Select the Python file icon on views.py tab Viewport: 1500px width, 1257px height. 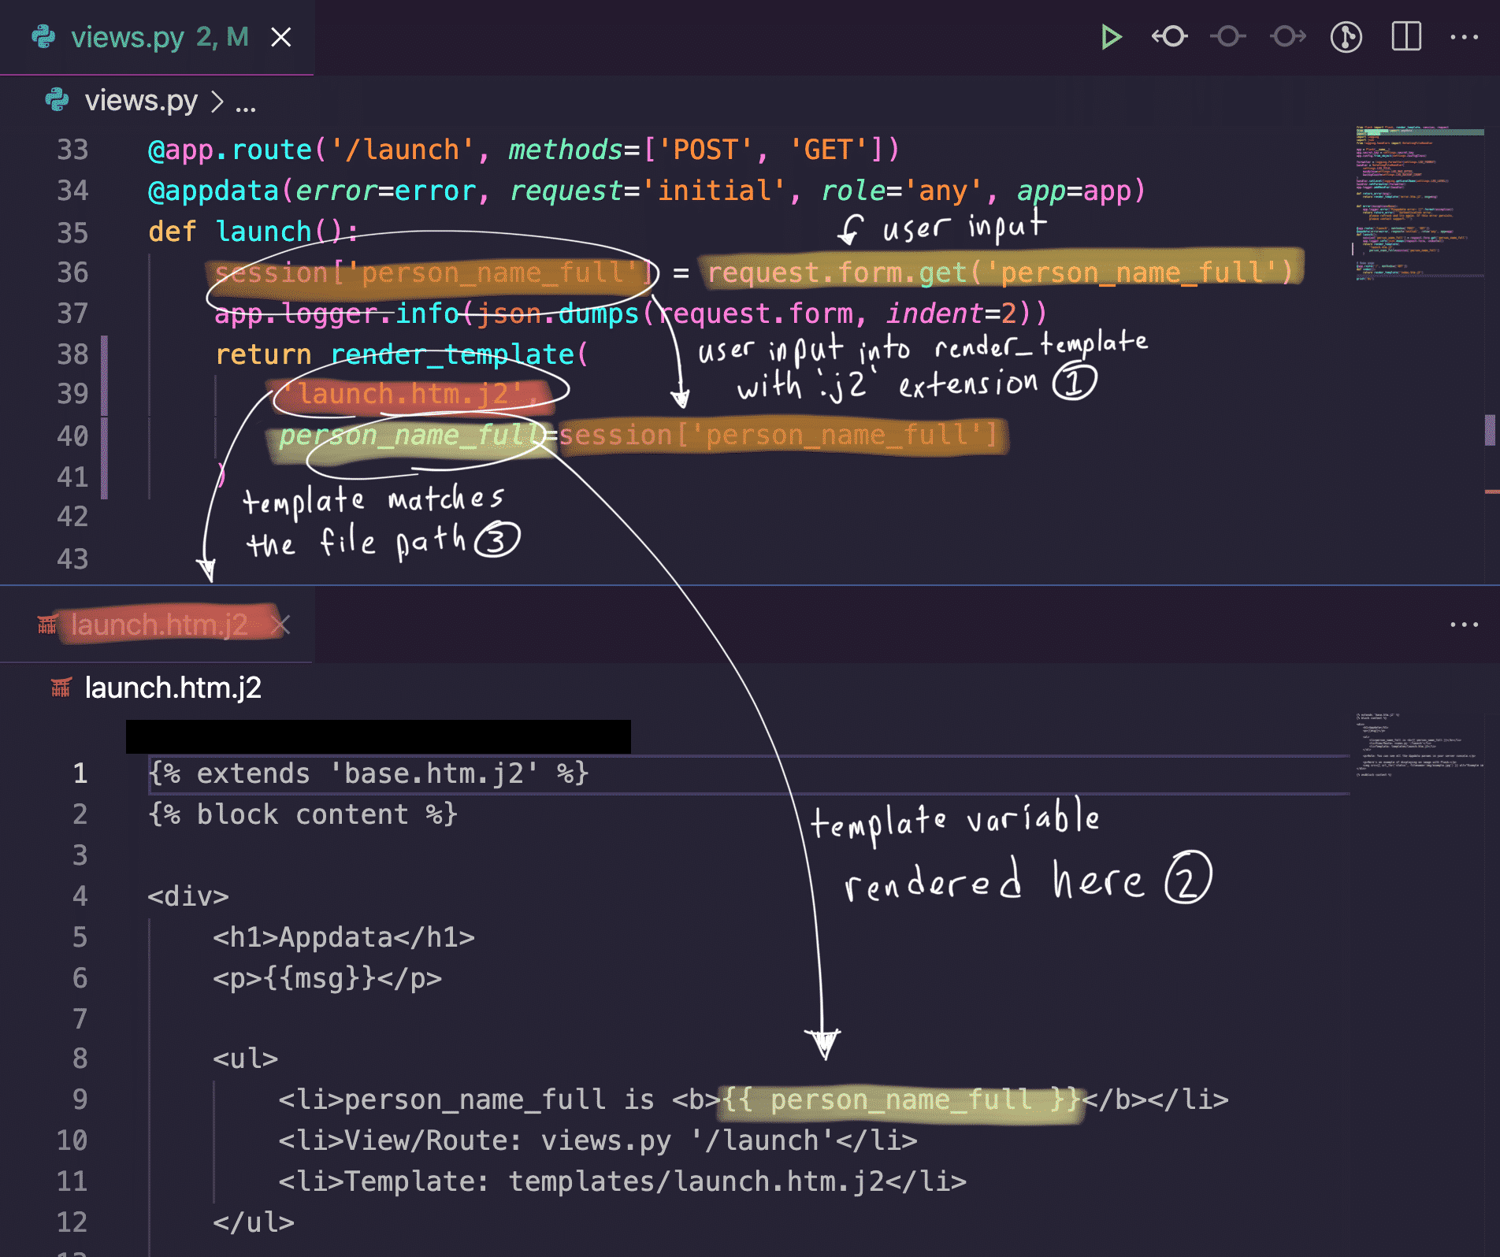[45, 37]
